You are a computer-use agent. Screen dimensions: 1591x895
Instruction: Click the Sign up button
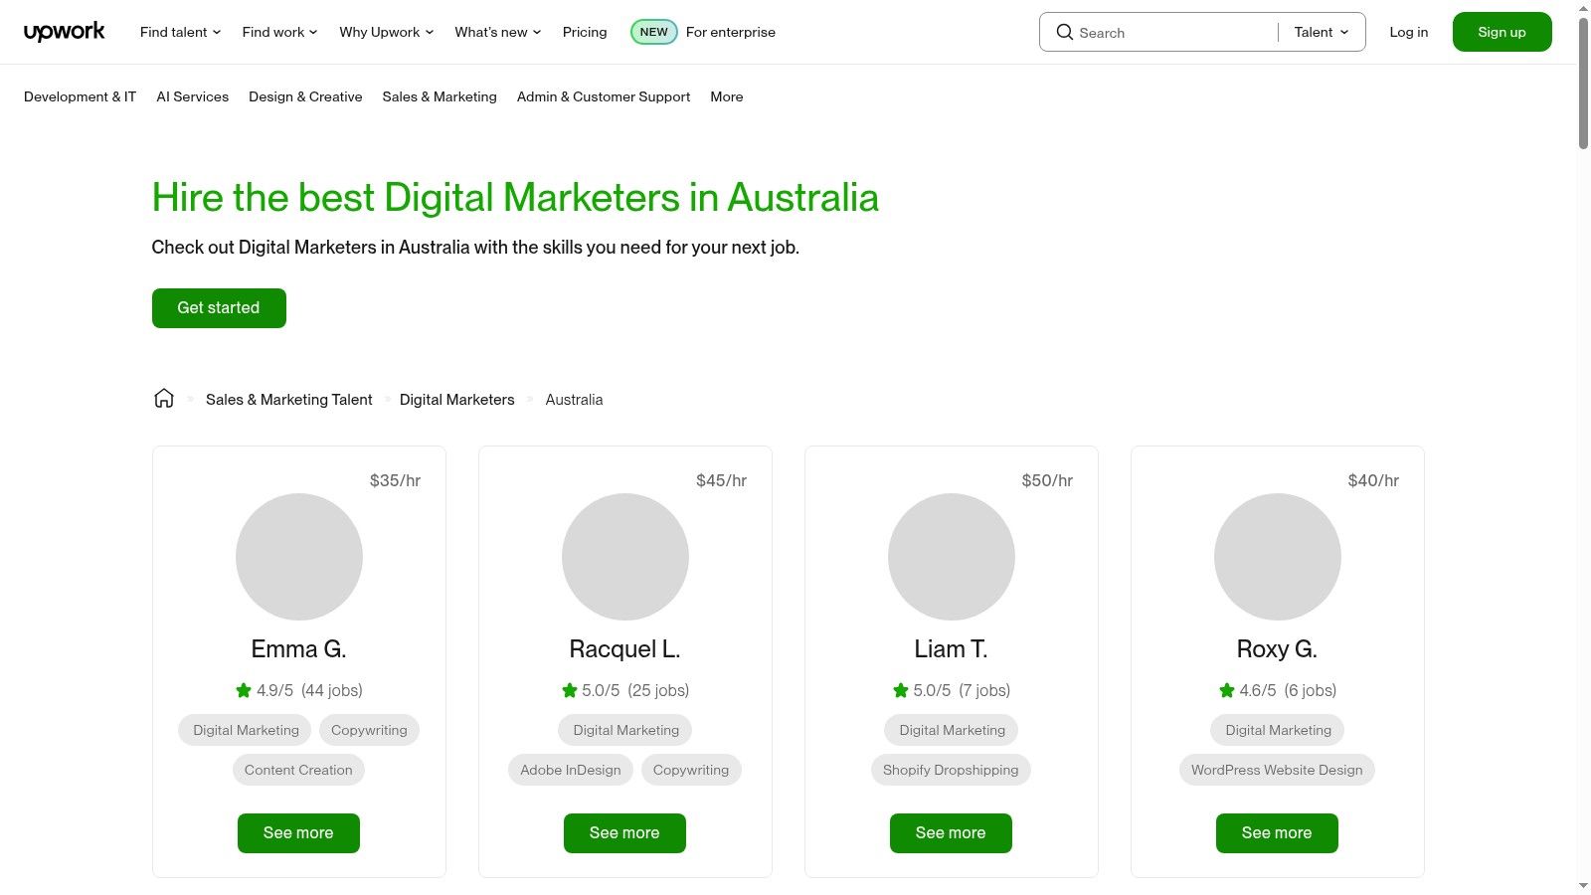1502,32
